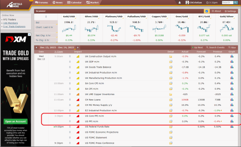
Task: Click the Up Next button
Action: coord(197,47)
